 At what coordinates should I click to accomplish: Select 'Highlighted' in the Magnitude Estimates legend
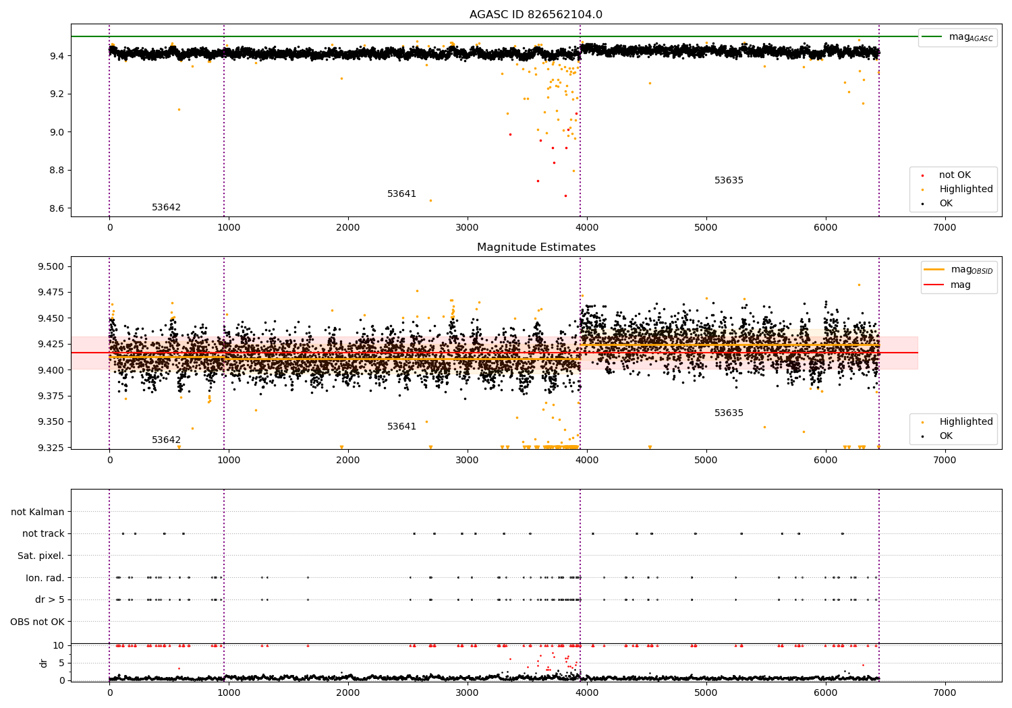pyautogui.click(x=965, y=421)
